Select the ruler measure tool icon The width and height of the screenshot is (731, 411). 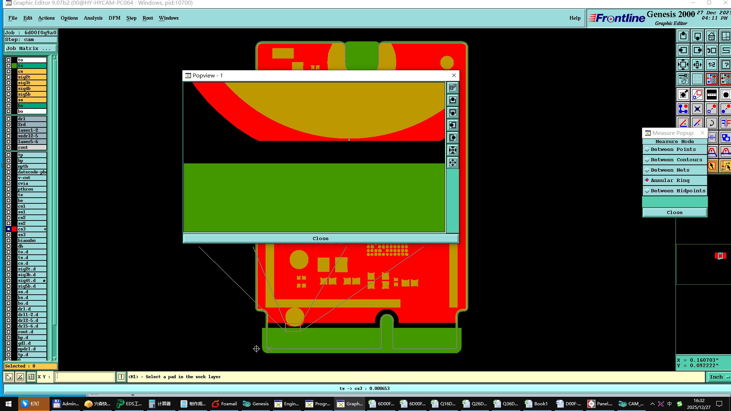711,95
